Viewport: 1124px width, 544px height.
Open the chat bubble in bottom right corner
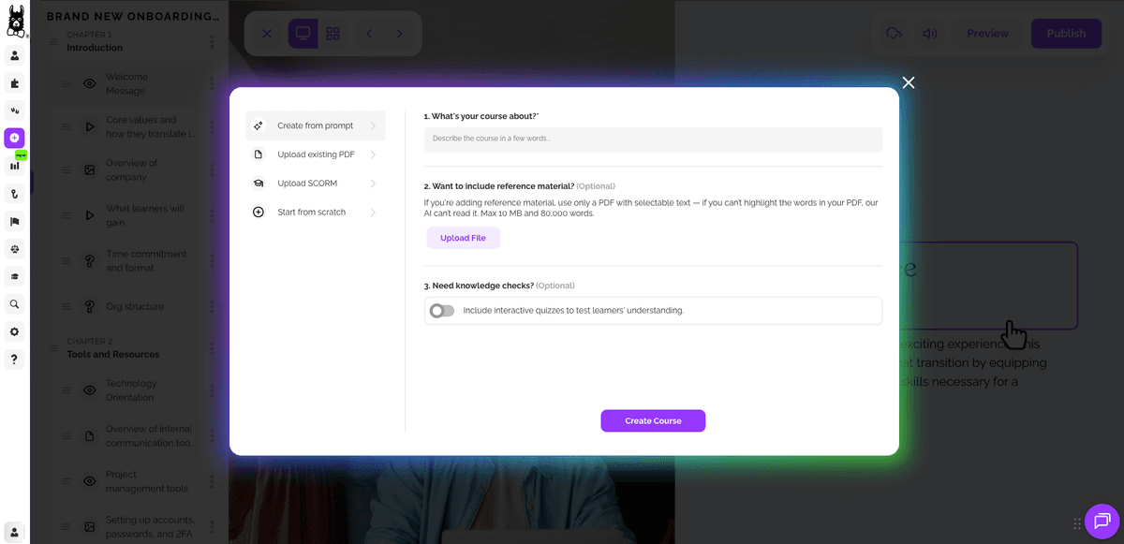1103,522
